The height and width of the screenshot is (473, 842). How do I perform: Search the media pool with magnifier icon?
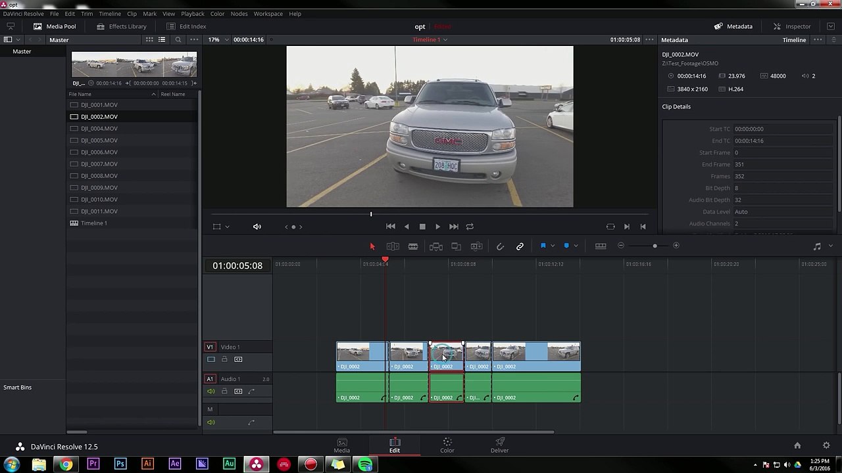click(x=178, y=39)
